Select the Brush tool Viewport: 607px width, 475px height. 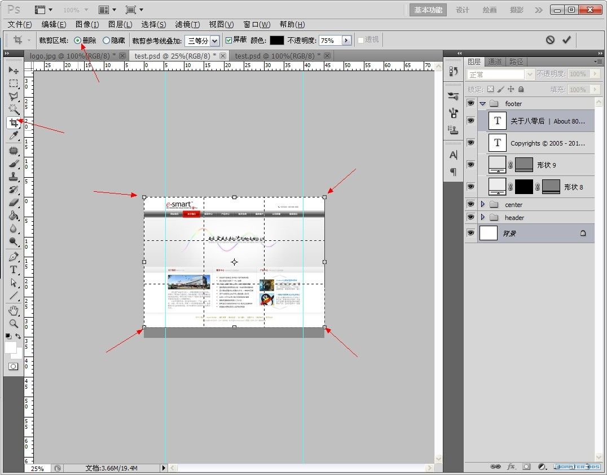click(x=14, y=164)
